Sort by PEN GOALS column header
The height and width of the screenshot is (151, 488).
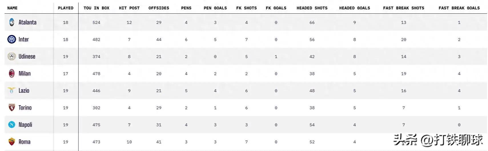pos(215,8)
